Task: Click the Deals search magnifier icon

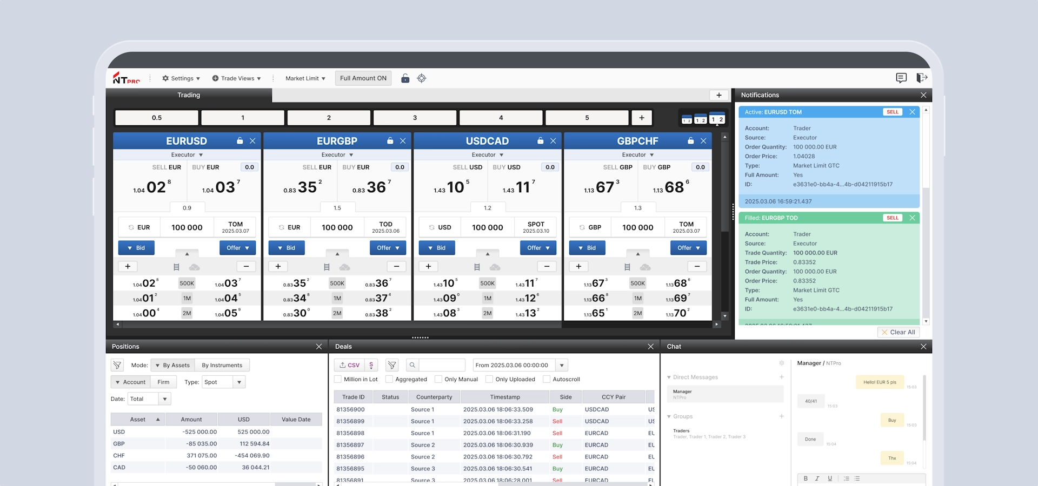Action: click(412, 365)
